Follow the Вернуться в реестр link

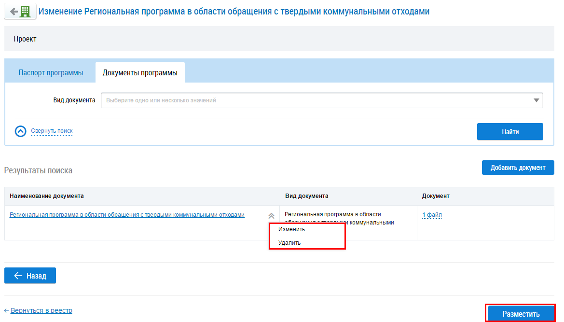pyautogui.click(x=41, y=310)
